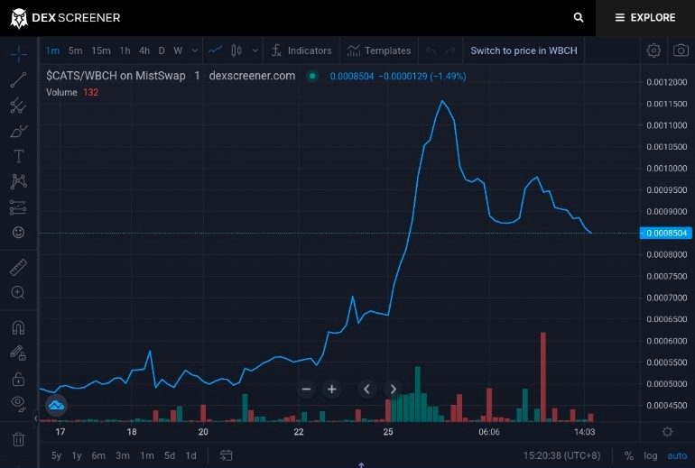Select the crosshair cursor tool
Viewport: 695px width, 468px height.
click(19, 54)
